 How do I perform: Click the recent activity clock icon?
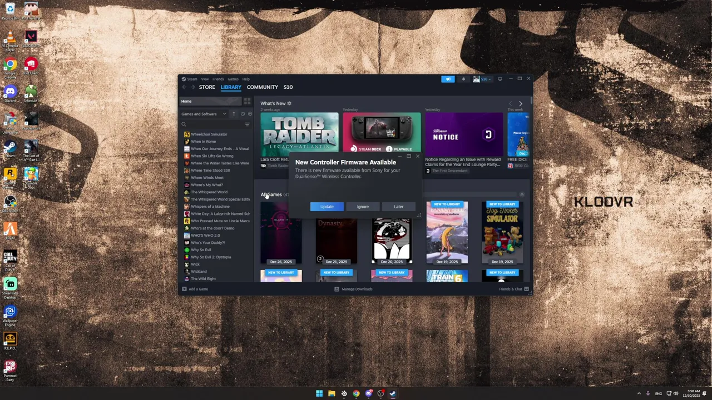[x=243, y=114]
